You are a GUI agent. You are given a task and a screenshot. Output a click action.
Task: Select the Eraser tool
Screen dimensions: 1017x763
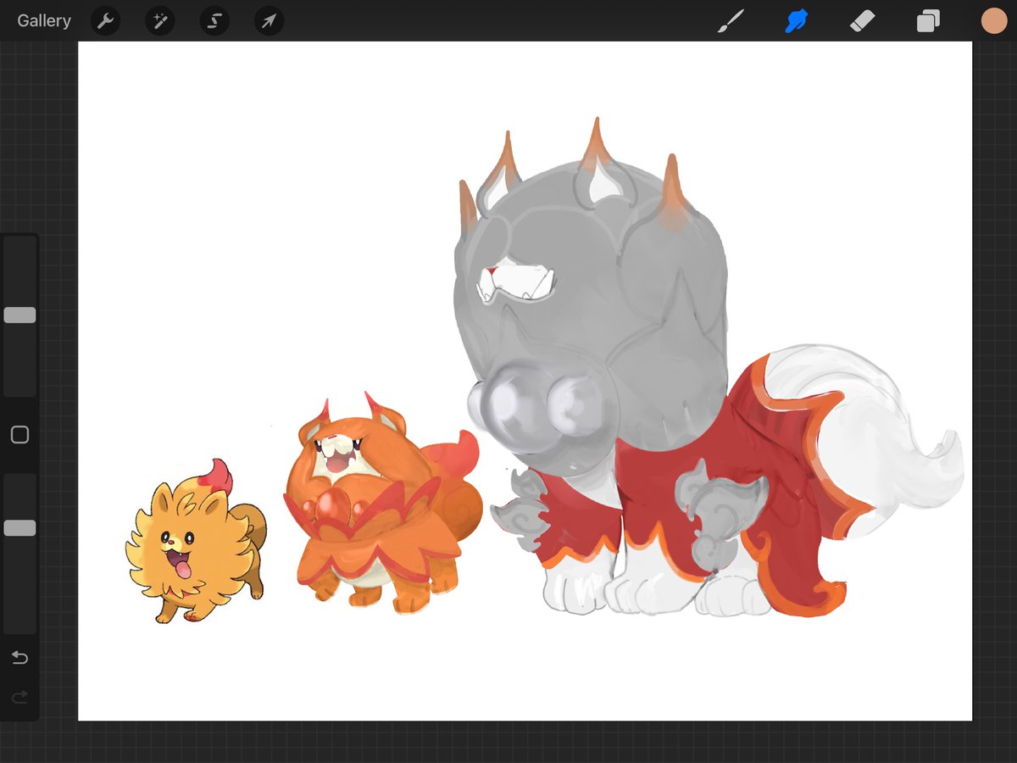862,21
